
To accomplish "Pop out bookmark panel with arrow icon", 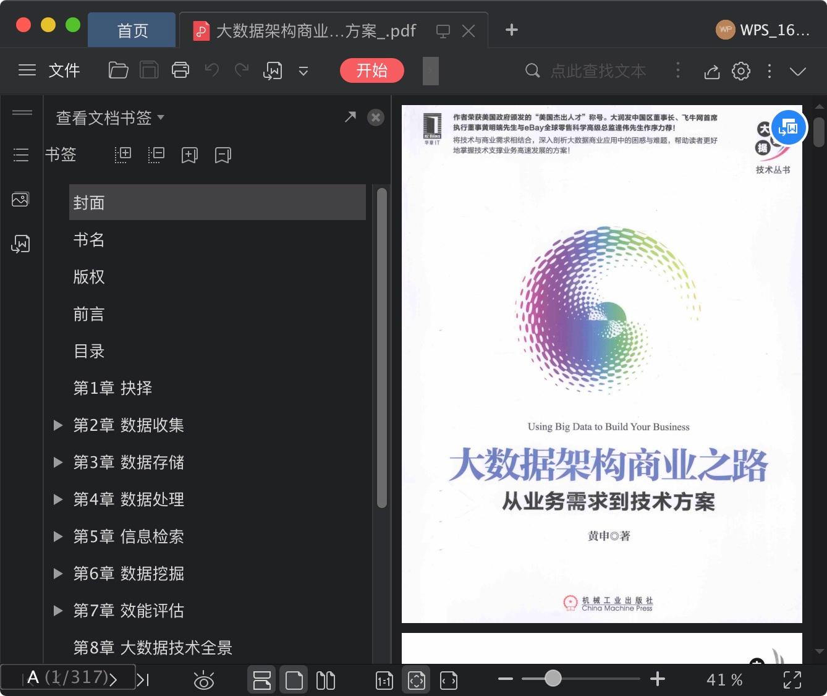I will (350, 116).
